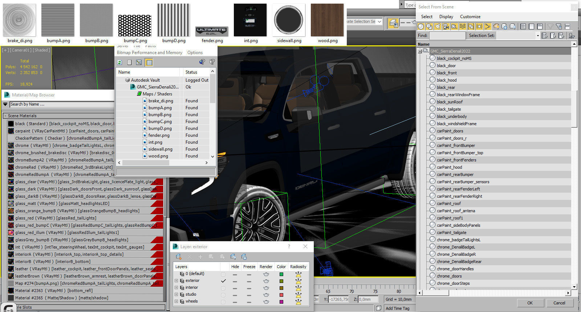Open the Select menu in Select From Scene
The height and width of the screenshot is (312, 581).
click(427, 17)
